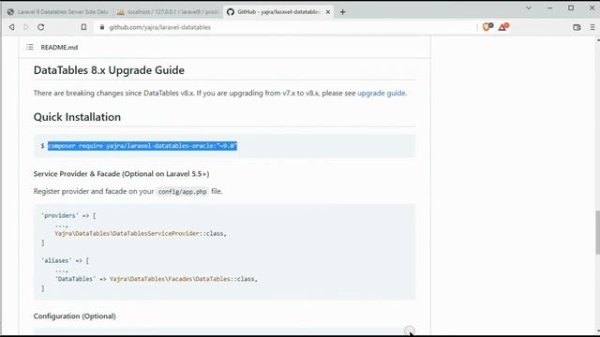The width and height of the screenshot is (600, 337).
Task: Click Service Provider & Facade heading text
Action: point(121,174)
